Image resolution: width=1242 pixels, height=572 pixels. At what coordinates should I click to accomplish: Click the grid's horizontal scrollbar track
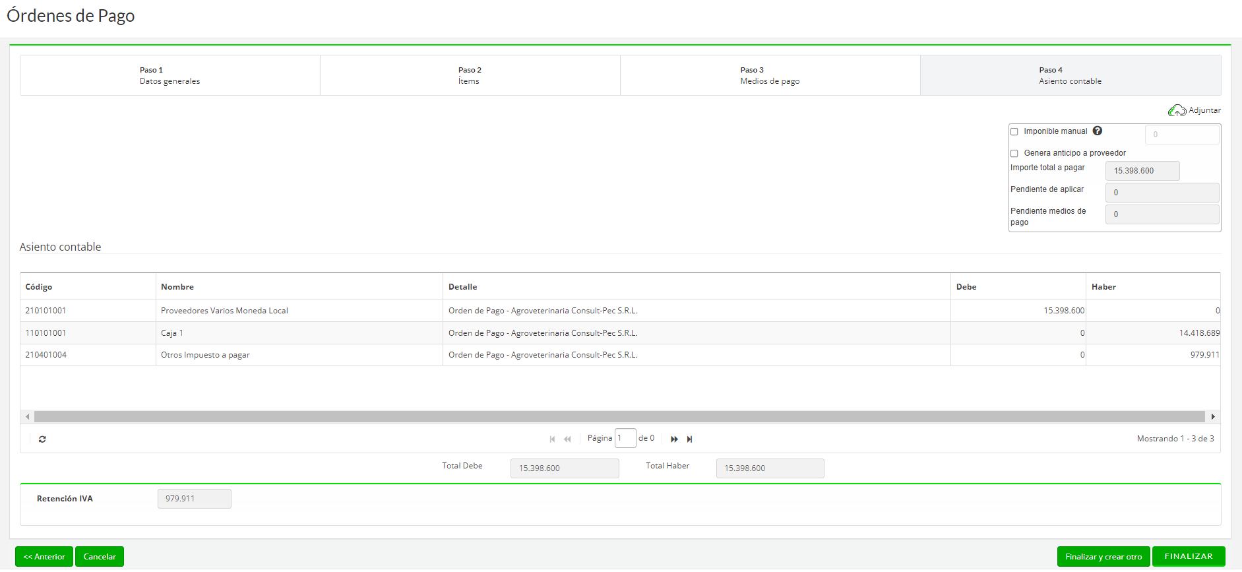[619, 416]
